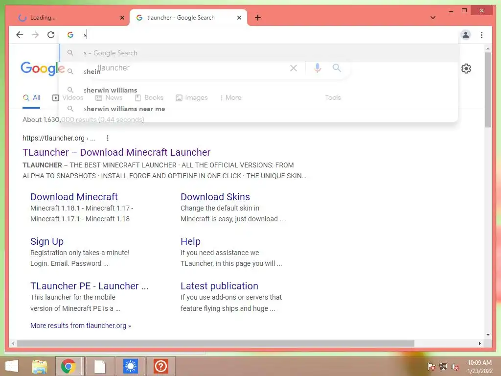Start voice search with the microphone icon
Screen dimensions: 501x376
(x=317, y=68)
